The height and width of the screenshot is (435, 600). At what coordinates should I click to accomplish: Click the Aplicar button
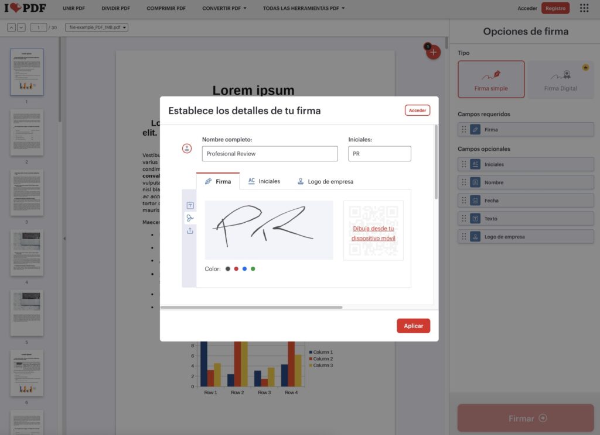(x=413, y=326)
